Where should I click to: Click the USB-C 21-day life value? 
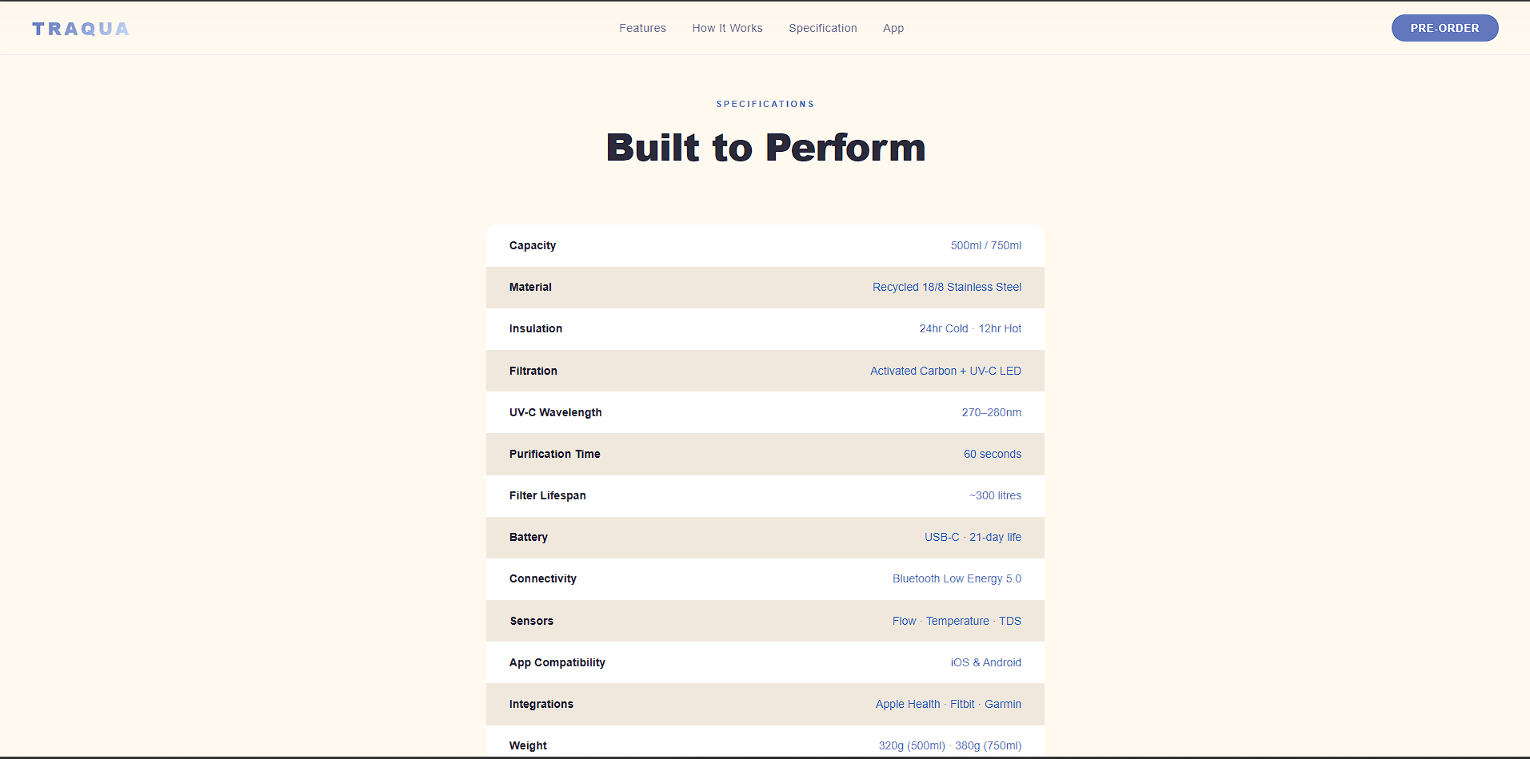point(973,537)
